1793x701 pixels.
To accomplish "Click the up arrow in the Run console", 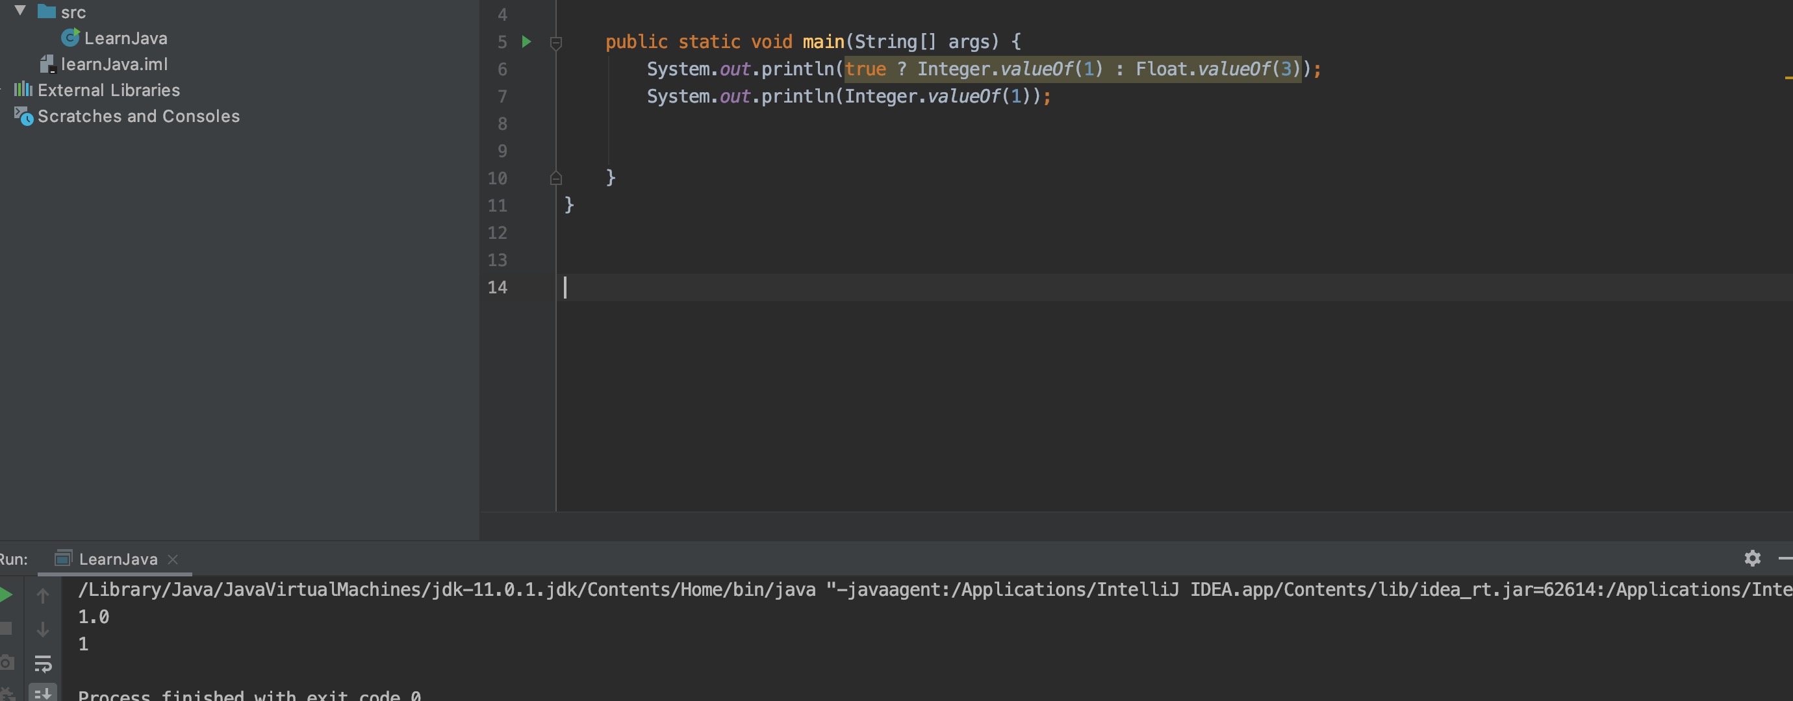I will [x=42, y=596].
